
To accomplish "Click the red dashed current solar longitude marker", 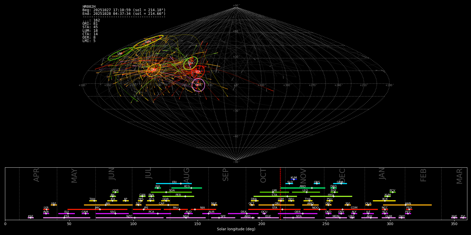I will [280, 193].
